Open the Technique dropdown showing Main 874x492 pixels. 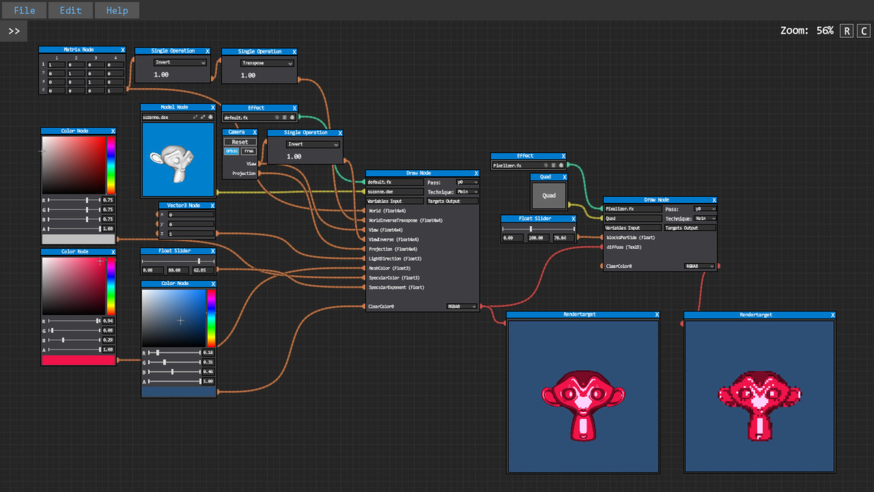(466, 192)
